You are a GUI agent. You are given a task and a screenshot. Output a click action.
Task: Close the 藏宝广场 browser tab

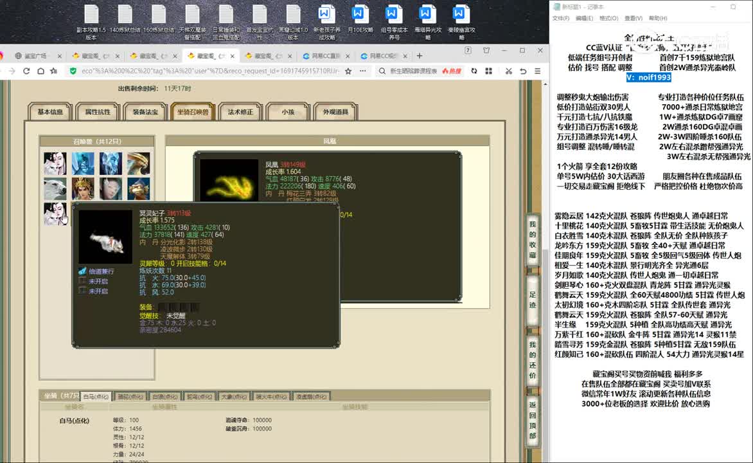[x=60, y=56]
